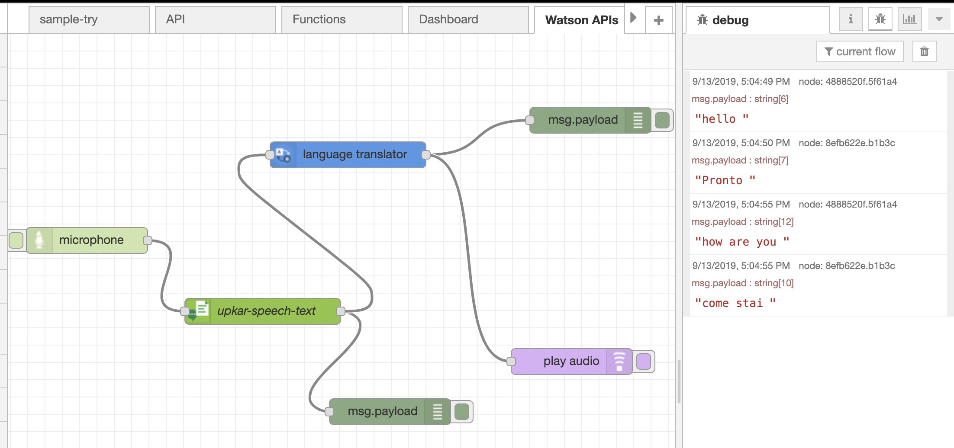This screenshot has height=448, width=954.
Task: Toggle lower msg.payload debug node output
Action: [462, 412]
